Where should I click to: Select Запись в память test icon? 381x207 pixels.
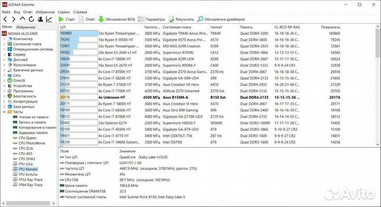pyautogui.click(x=15, y=122)
